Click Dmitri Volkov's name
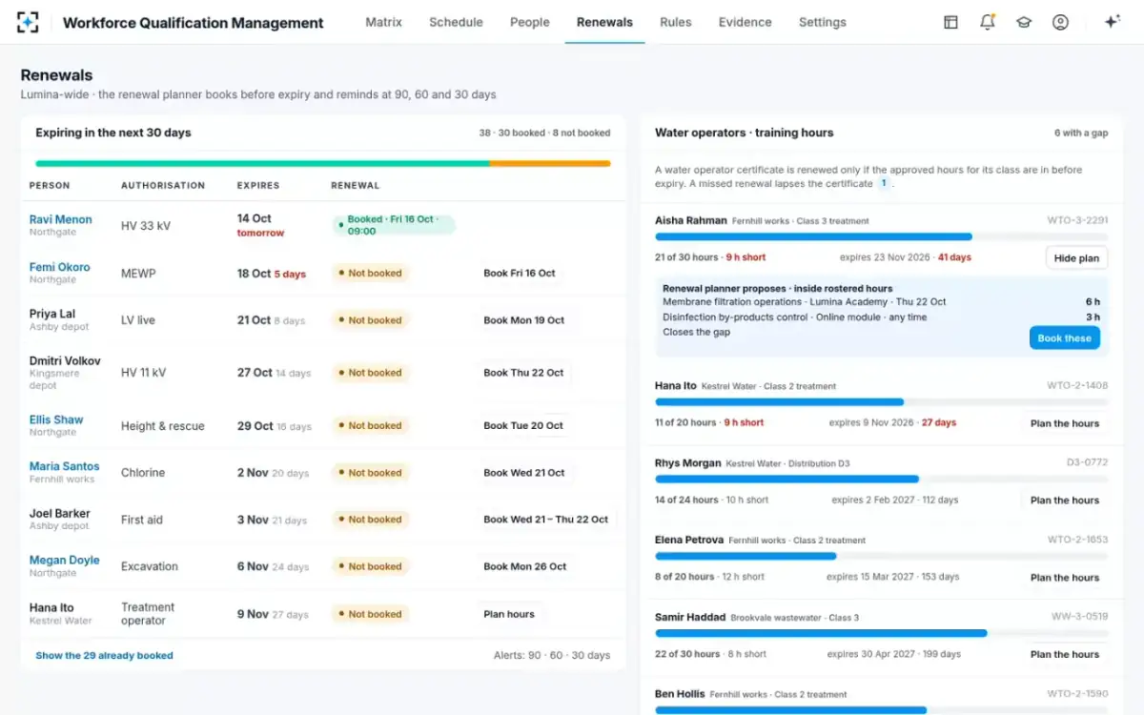The image size is (1144, 715). click(x=65, y=361)
